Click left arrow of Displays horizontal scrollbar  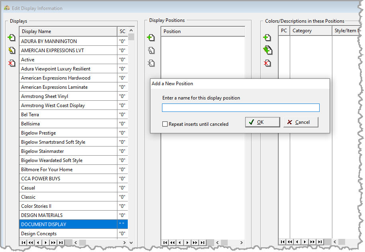76,242
